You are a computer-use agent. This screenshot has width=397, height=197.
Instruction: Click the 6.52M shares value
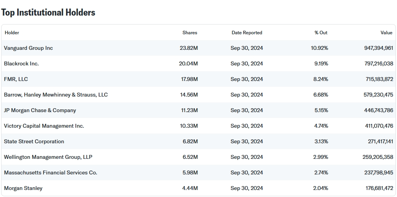click(x=190, y=157)
